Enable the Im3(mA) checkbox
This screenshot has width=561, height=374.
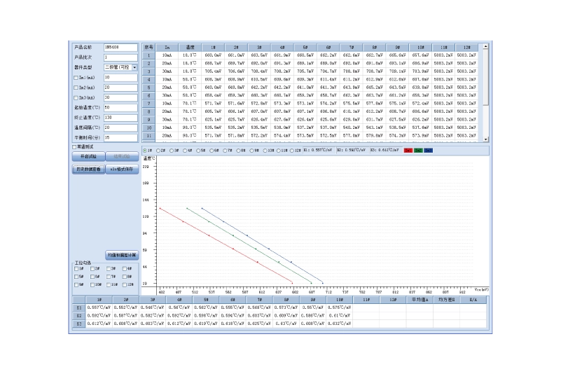click(76, 97)
